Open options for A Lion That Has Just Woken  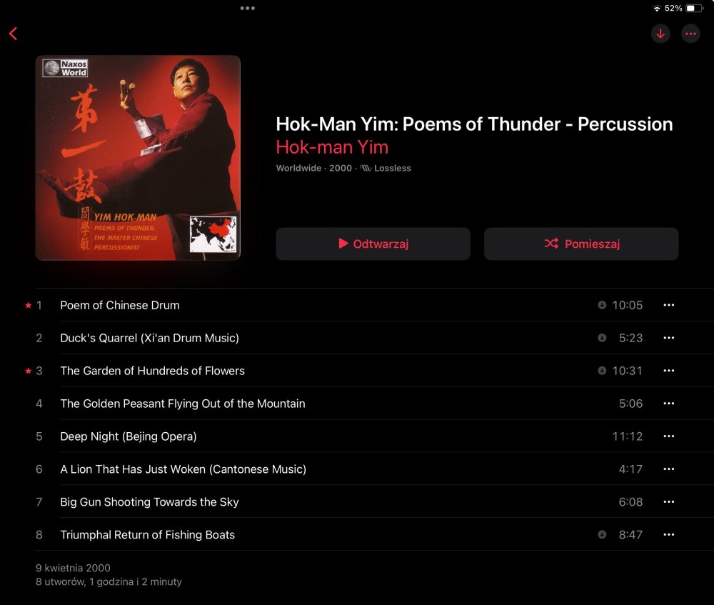point(668,469)
